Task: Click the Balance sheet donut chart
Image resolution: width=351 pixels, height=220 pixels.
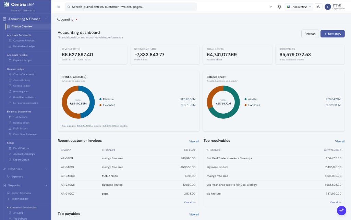Action: click(x=223, y=102)
